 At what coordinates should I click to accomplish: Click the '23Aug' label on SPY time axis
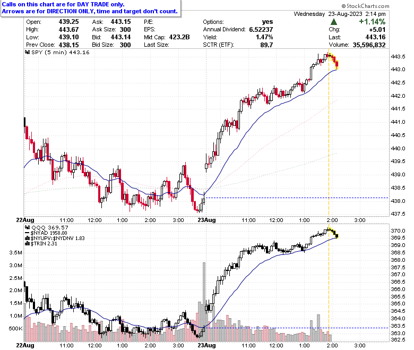(207, 220)
